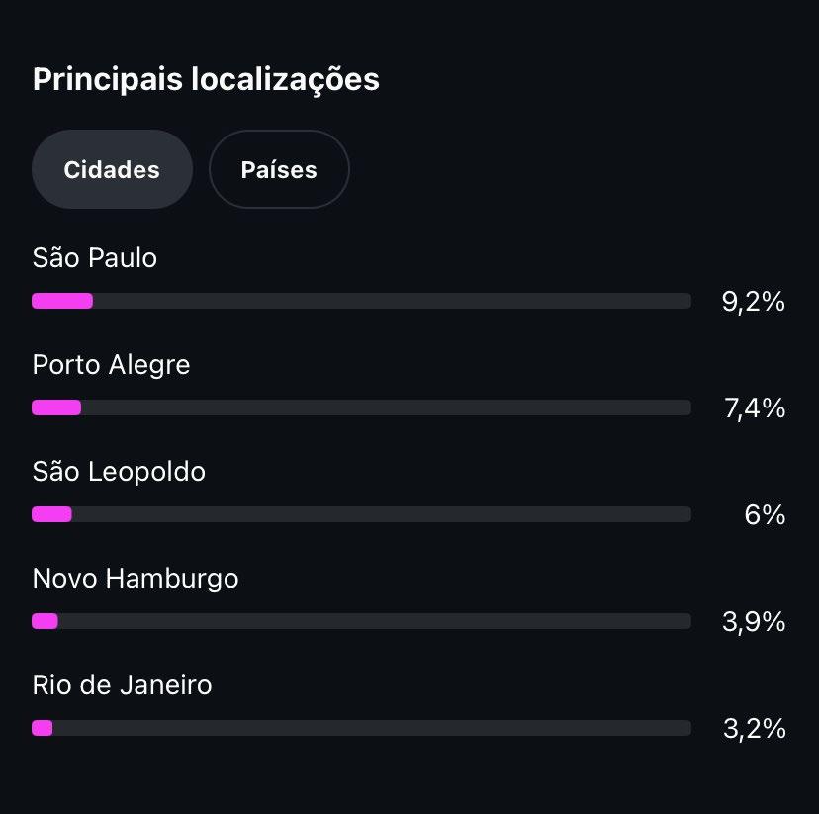Select the Rio de Janeiro label
The height and width of the screenshot is (814, 819).
pyautogui.click(x=122, y=684)
